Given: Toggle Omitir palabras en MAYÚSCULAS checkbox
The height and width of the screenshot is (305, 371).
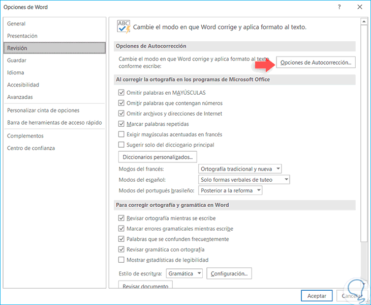Looking at the screenshot, I should (x=121, y=93).
